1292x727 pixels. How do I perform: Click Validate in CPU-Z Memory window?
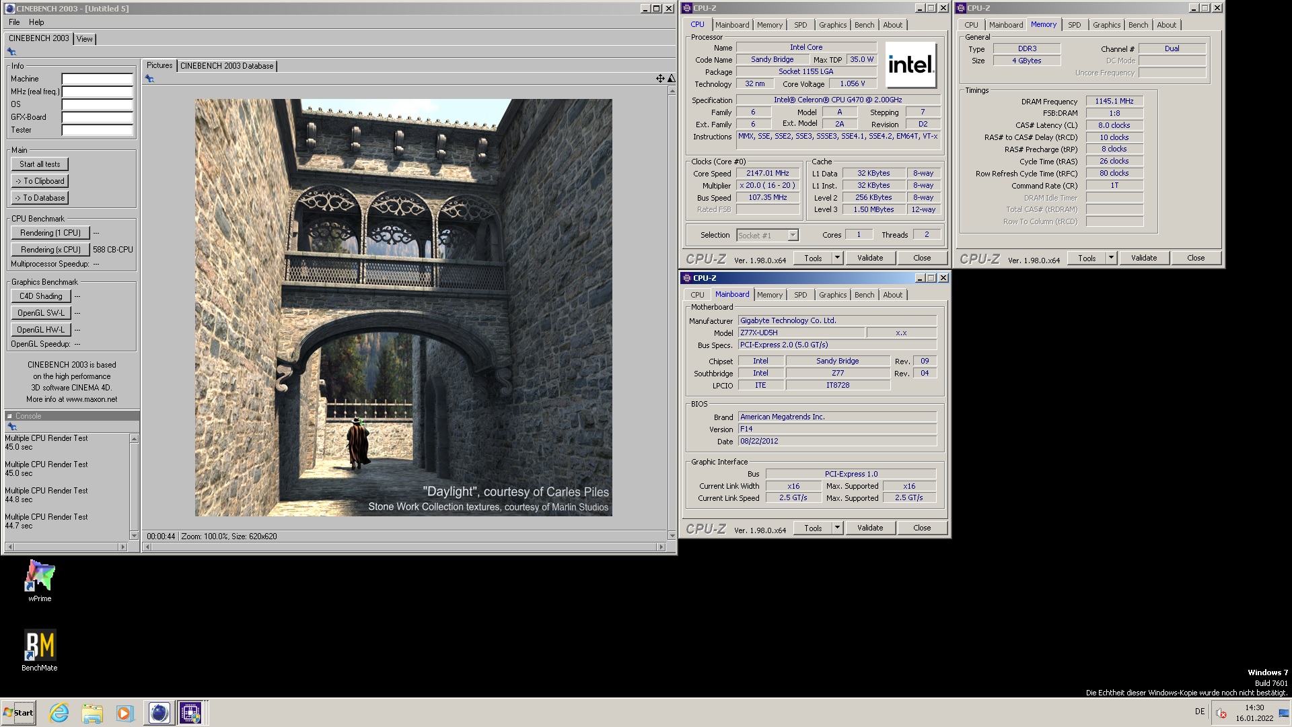tap(1144, 258)
